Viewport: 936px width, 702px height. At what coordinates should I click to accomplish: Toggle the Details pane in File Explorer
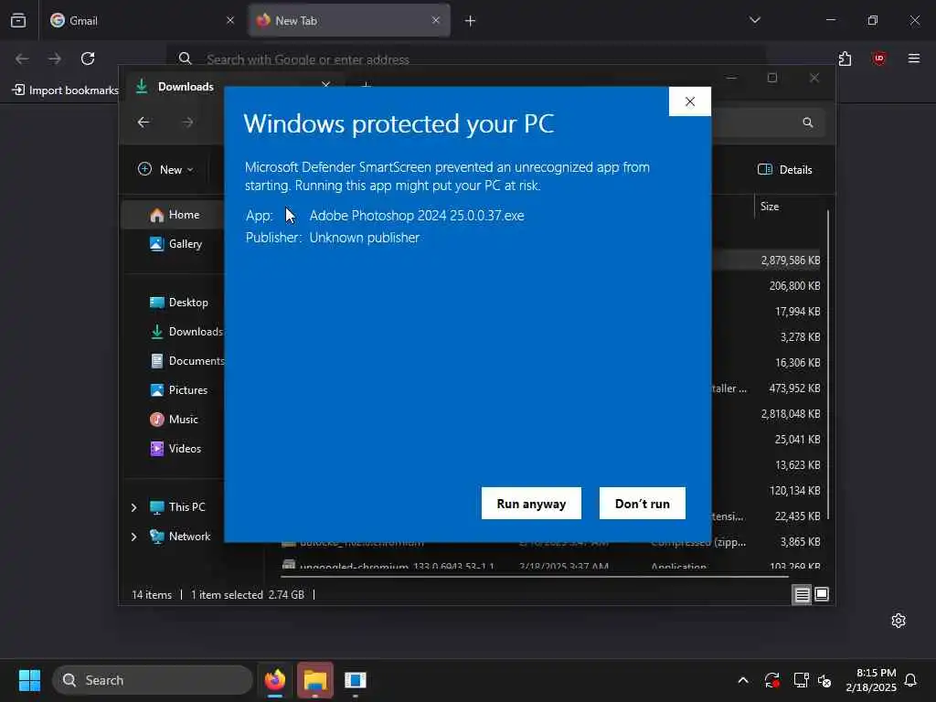[784, 169]
